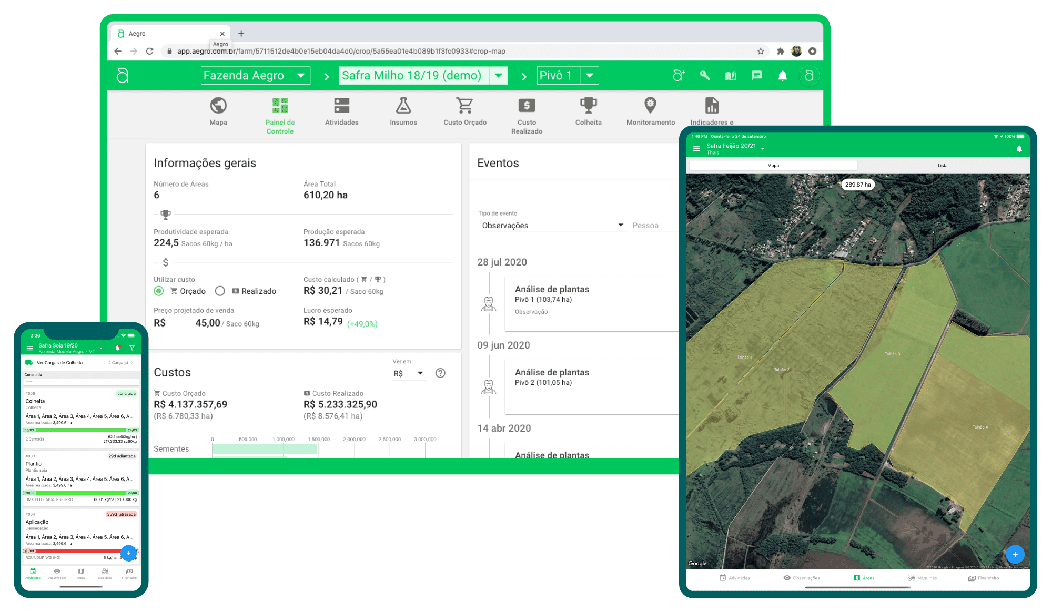Tap the blue plus button on the tablet map
Image resolution: width=1052 pixels, height=612 pixels.
point(1015,555)
